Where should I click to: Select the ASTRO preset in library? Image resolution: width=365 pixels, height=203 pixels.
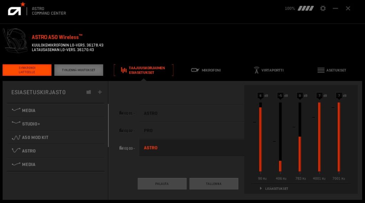(x=56, y=151)
